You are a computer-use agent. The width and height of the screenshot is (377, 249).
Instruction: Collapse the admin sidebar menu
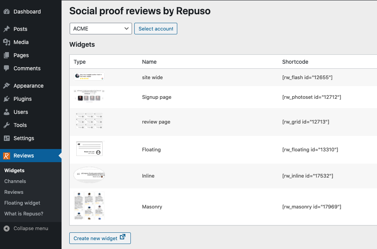31,229
